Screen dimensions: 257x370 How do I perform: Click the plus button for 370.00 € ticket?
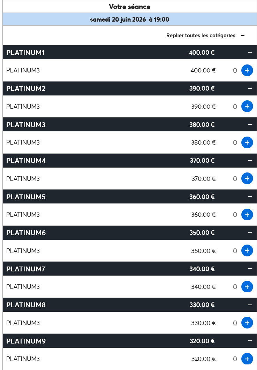tap(247, 178)
